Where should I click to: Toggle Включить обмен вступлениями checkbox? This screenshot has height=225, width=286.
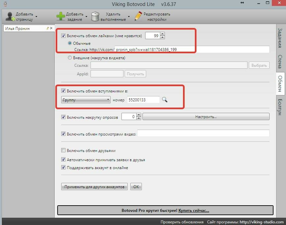[x=63, y=91]
